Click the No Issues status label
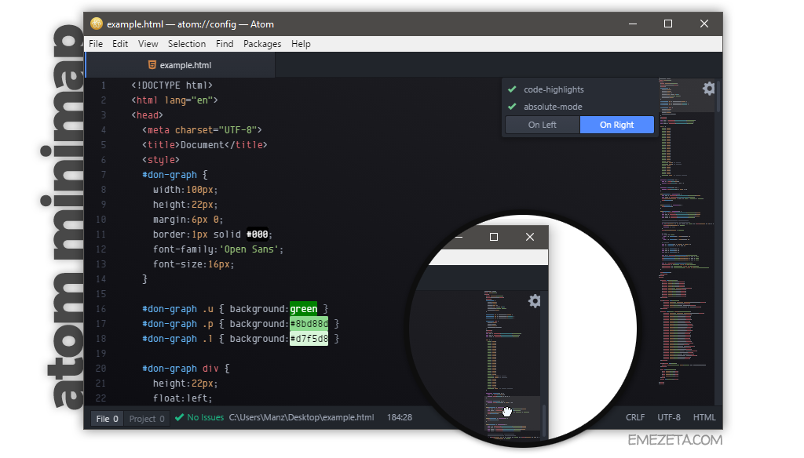The image size is (804, 458). point(205,417)
